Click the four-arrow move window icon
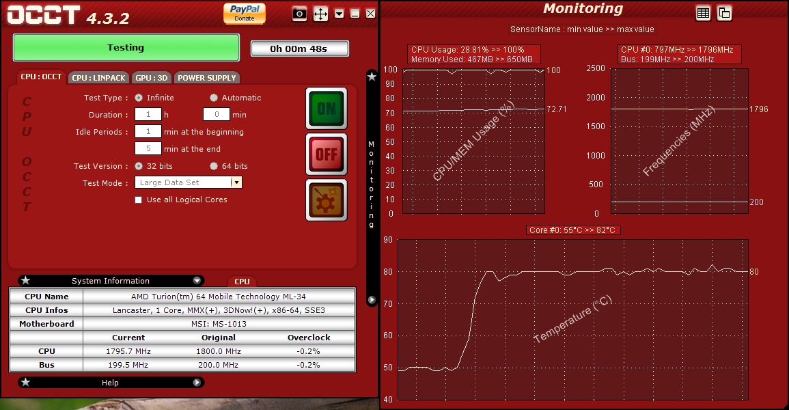The width and height of the screenshot is (789, 410). (320, 14)
